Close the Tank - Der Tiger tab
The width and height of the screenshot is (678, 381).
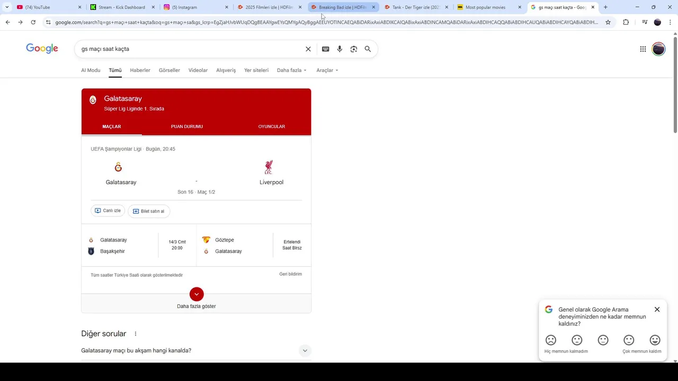click(x=447, y=7)
